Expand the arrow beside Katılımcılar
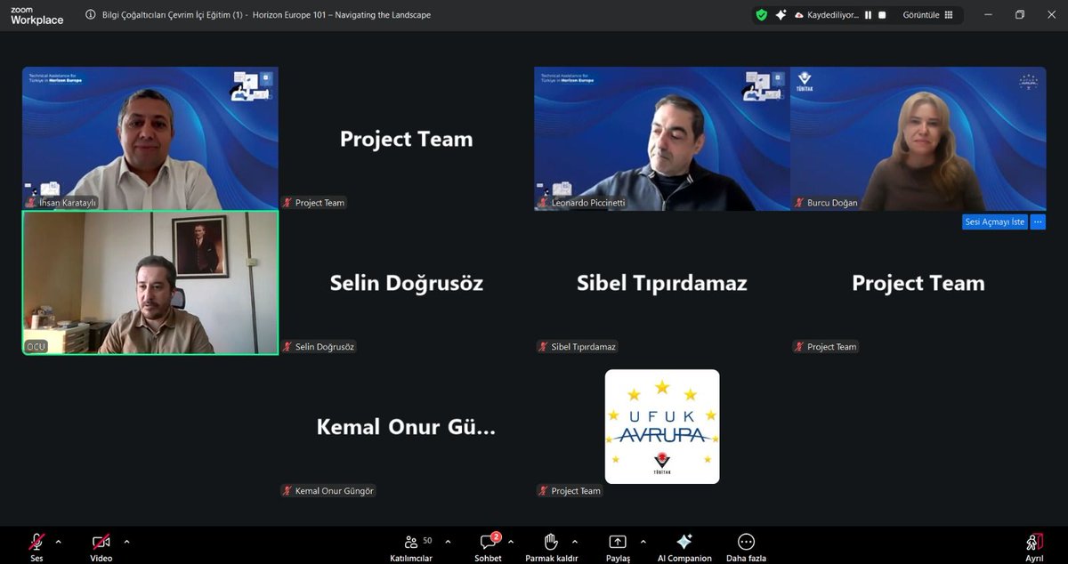Viewport: 1068px width, 564px height. pos(448,541)
